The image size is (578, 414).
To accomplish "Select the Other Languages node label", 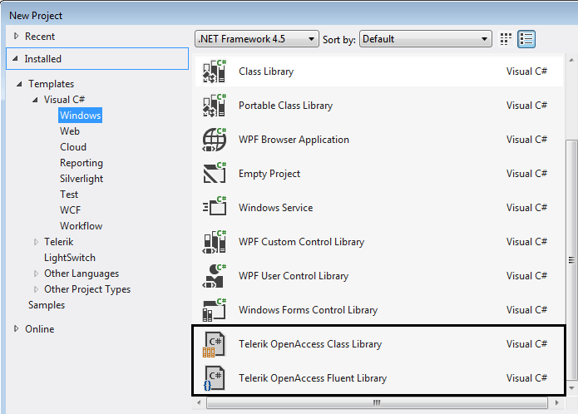I will point(82,274).
